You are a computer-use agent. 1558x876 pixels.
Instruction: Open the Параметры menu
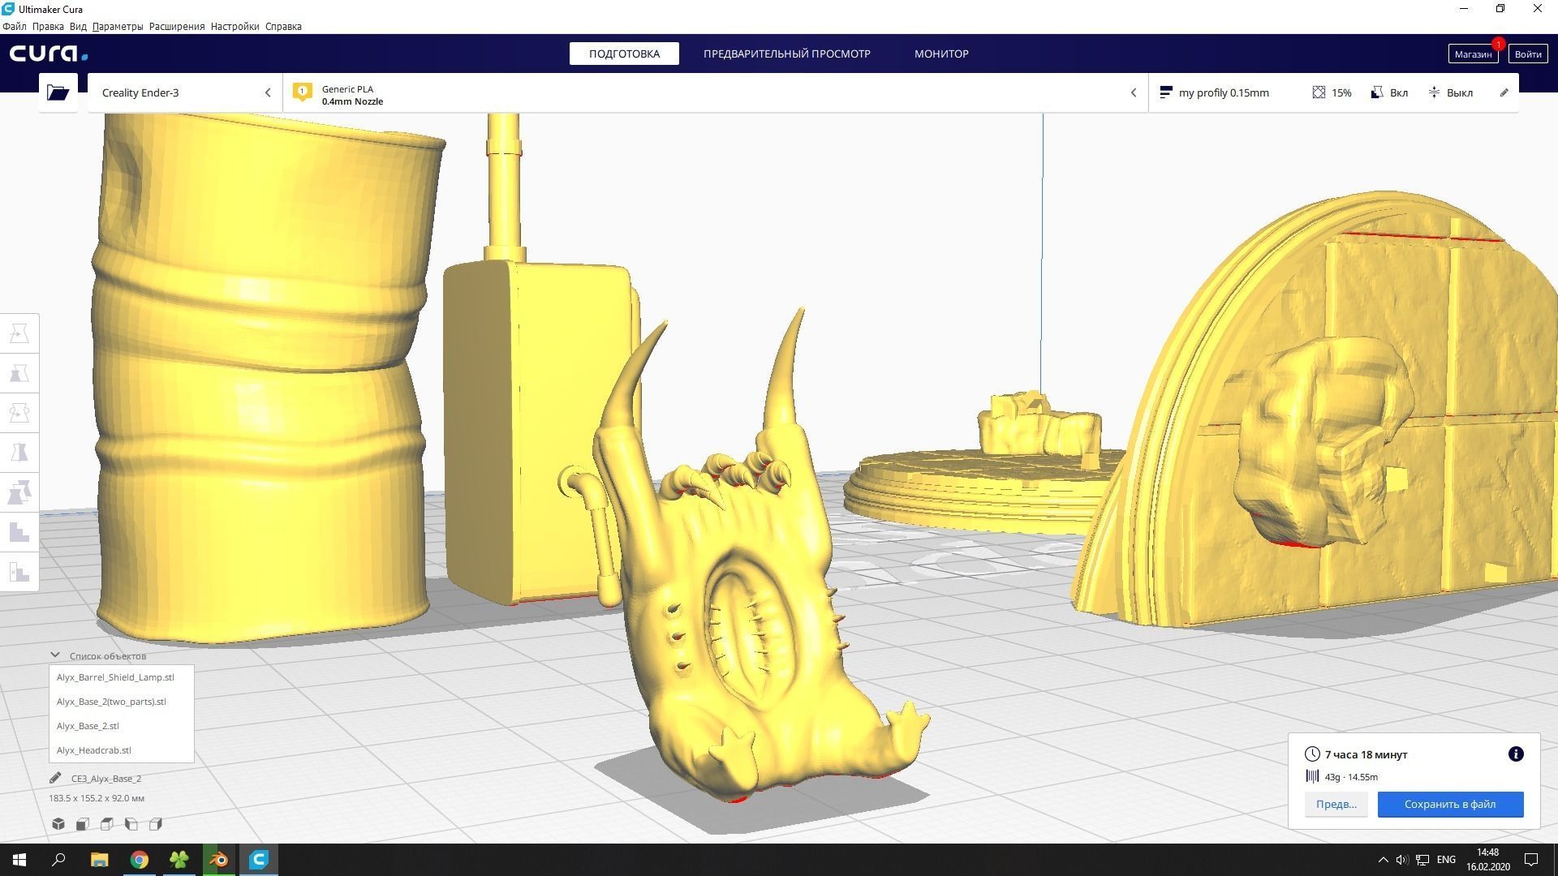point(118,26)
